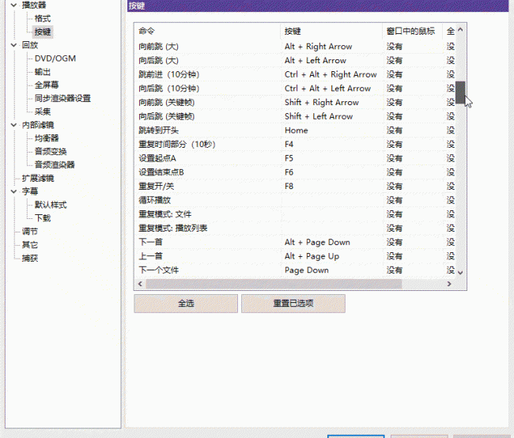Select 重复开/关 command
The width and height of the screenshot is (514, 438).
295,187
